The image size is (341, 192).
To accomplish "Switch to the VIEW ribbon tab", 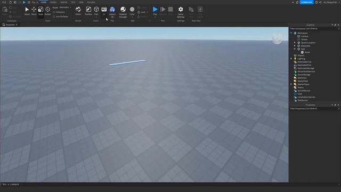I will [x=82, y=2].
